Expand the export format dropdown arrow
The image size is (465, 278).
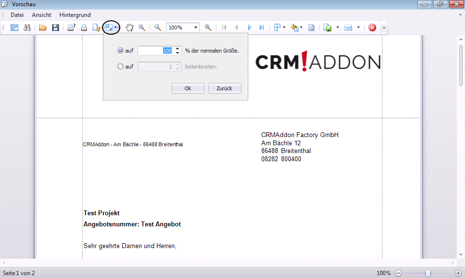point(338,28)
